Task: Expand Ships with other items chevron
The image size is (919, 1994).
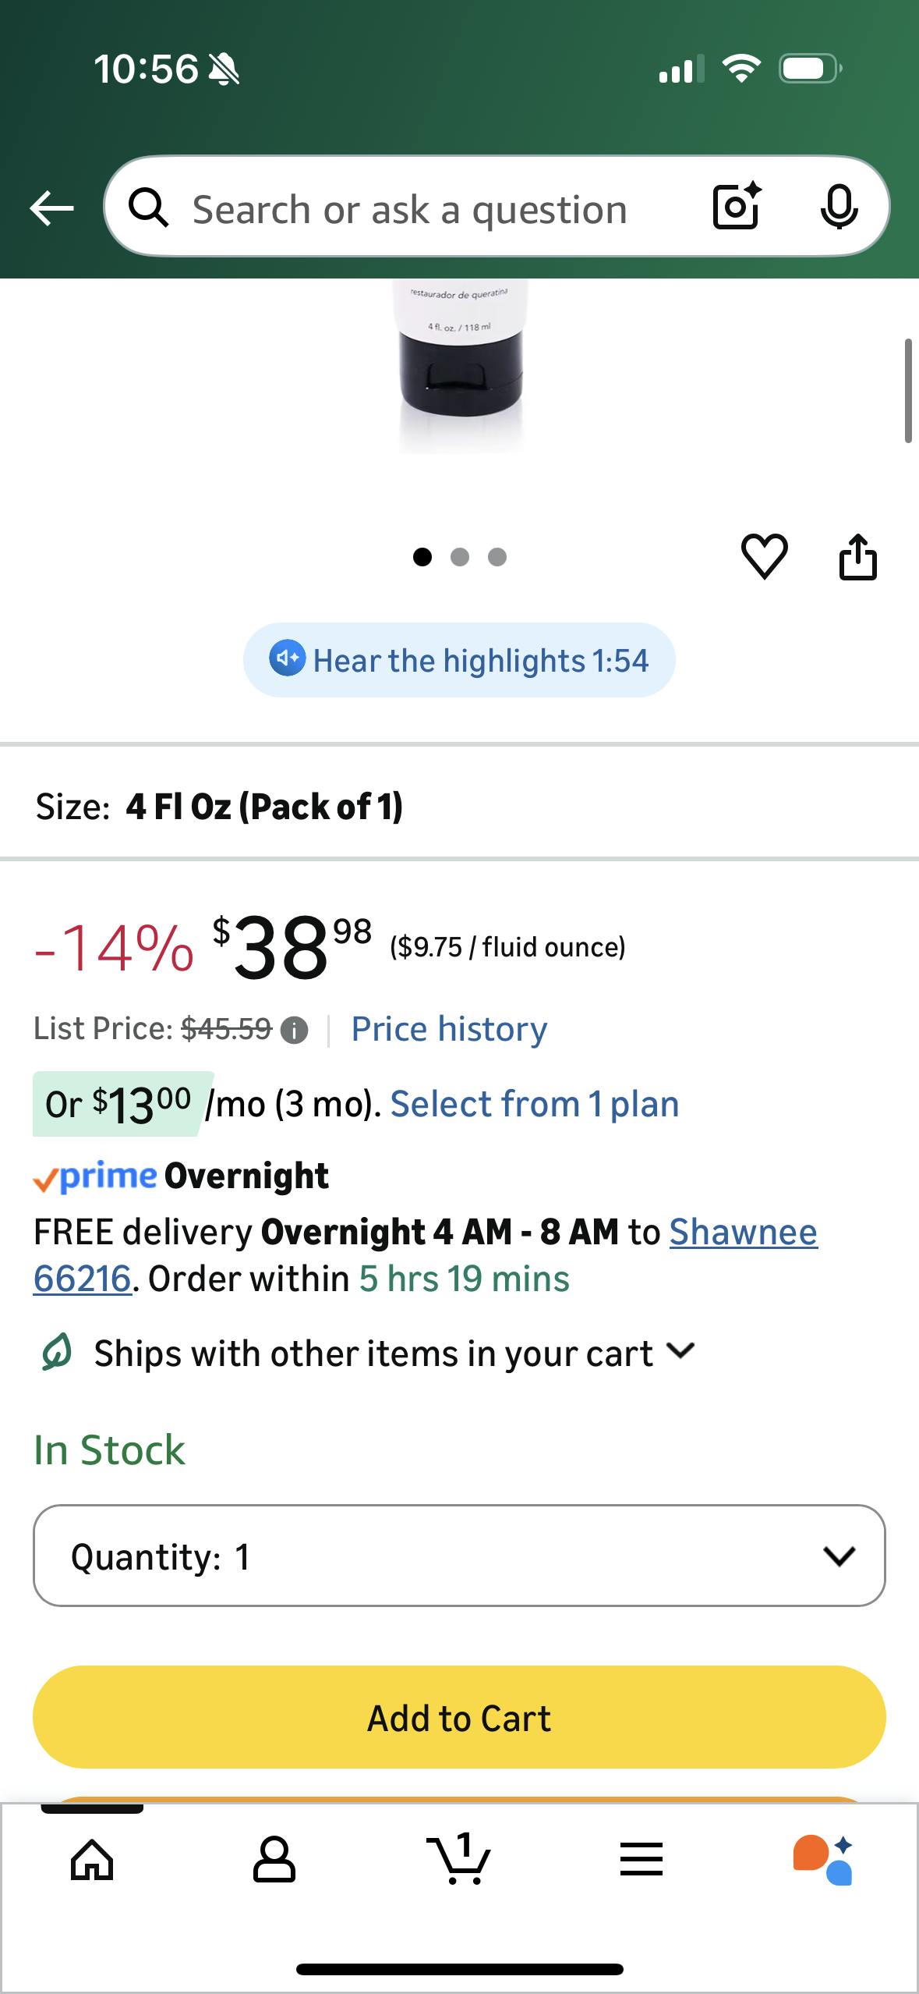Action: point(681,1350)
